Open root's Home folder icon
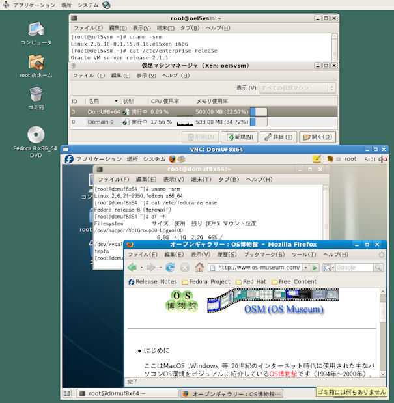Screen dimensions: 394x403 pyautogui.click(x=36, y=62)
